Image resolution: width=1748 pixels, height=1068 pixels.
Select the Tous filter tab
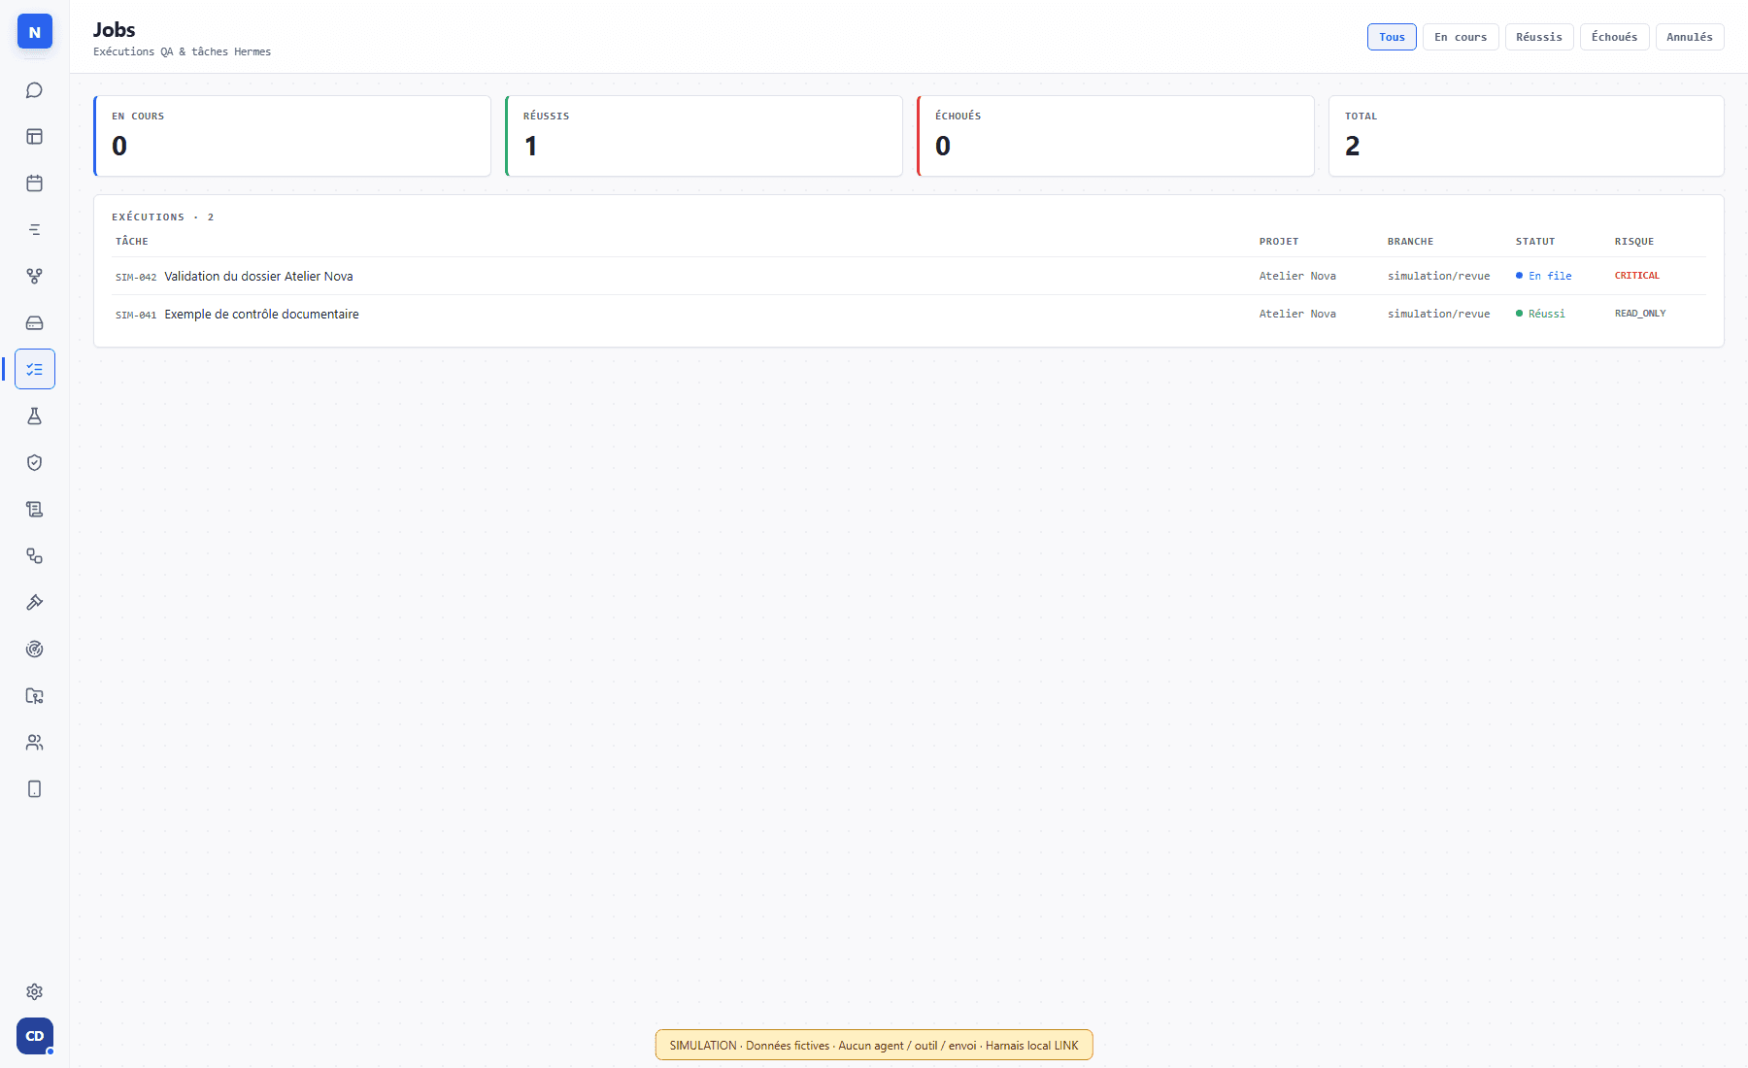point(1392,37)
